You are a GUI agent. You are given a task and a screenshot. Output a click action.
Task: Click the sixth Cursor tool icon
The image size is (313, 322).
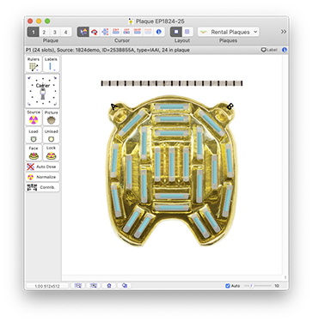tap(138, 32)
